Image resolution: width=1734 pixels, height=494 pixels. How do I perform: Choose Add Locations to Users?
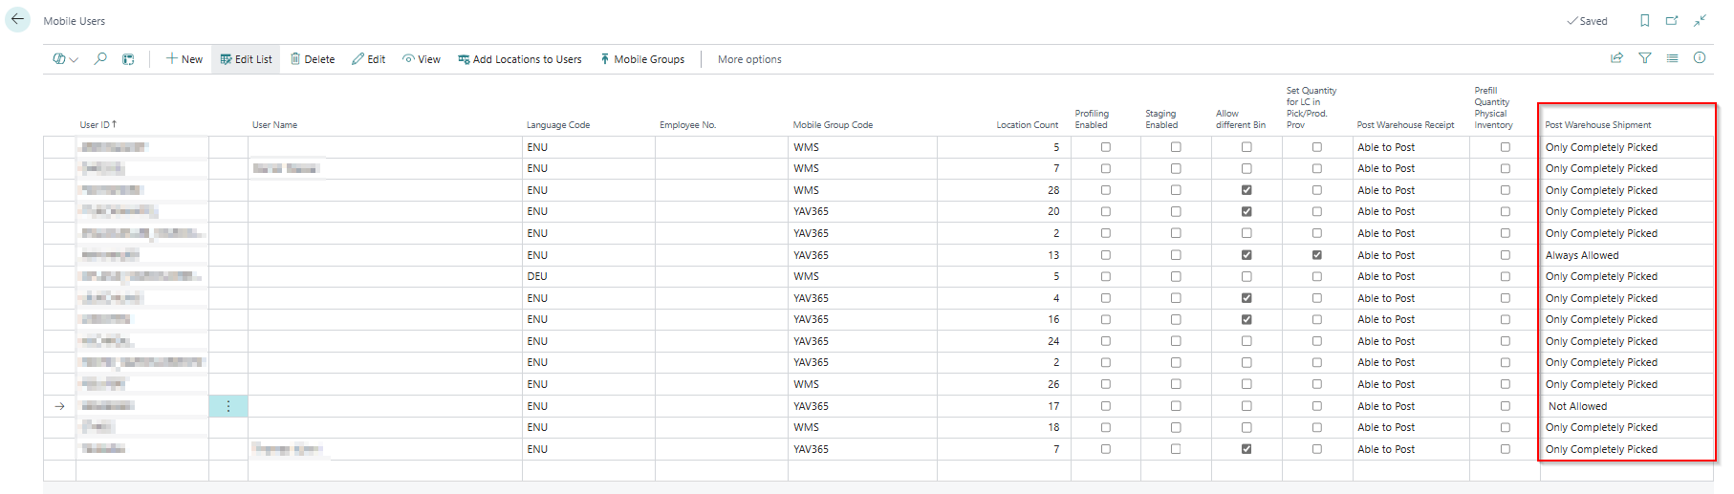[519, 59]
